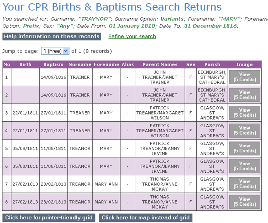This screenshot has height=223, width=268.
Task: View image for record 2 Mary Trainer
Action: coord(245,95)
